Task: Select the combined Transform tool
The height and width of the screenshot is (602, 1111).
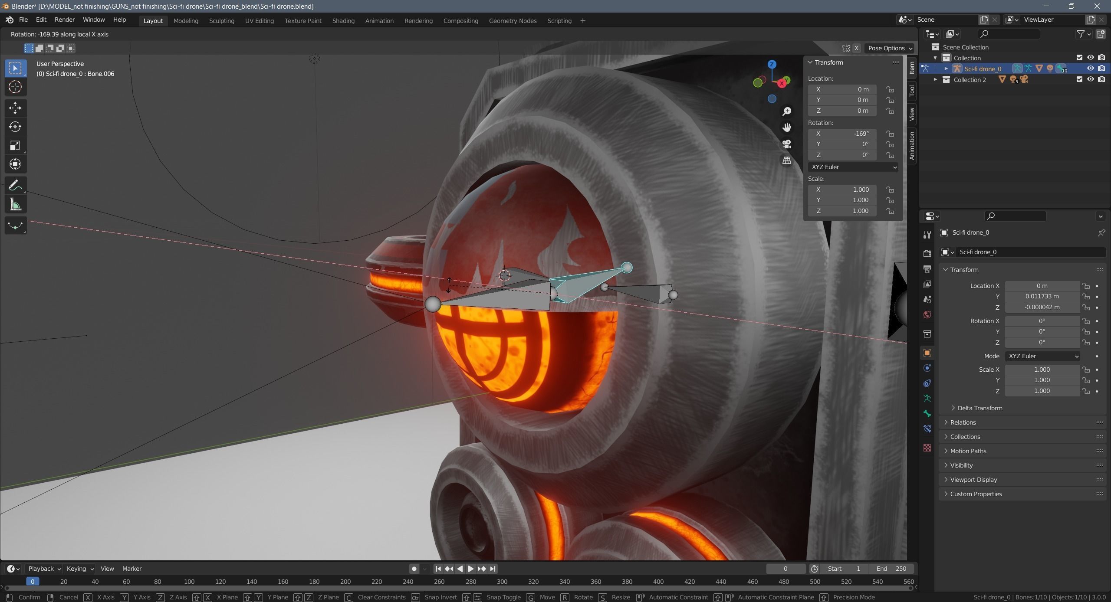Action: (15, 164)
